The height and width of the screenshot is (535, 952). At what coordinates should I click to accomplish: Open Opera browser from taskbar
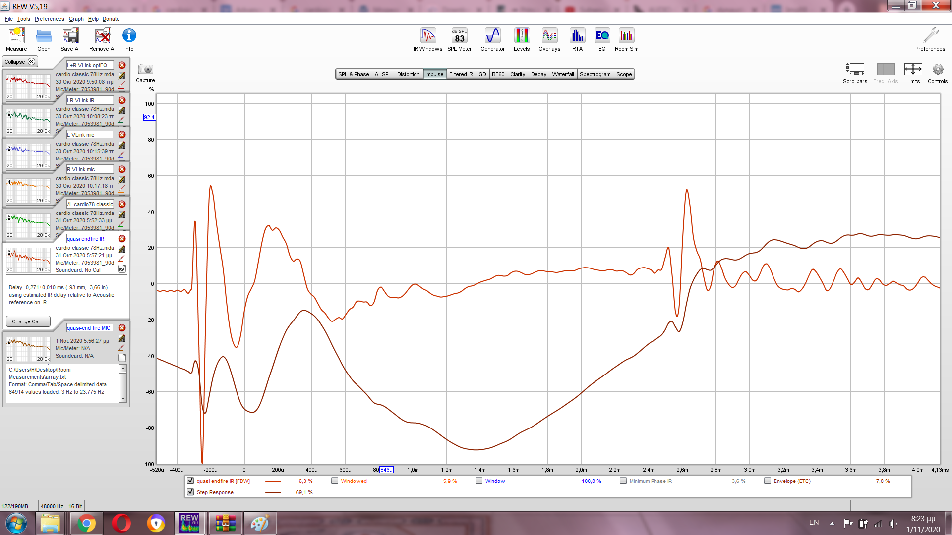click(121, 523)
